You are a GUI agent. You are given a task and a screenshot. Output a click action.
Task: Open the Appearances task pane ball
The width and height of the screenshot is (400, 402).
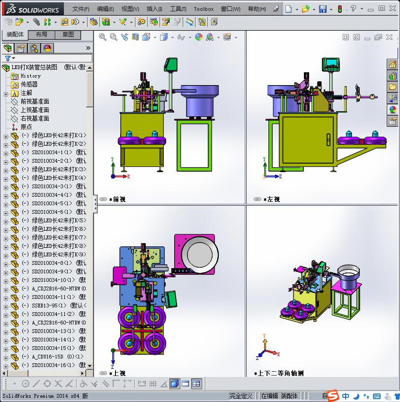click(x=392, y=110)
